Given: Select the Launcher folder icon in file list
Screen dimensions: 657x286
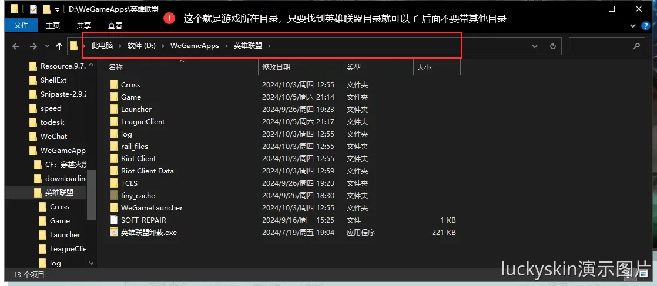Looking at the screenshot, I should tap(114, 109).
